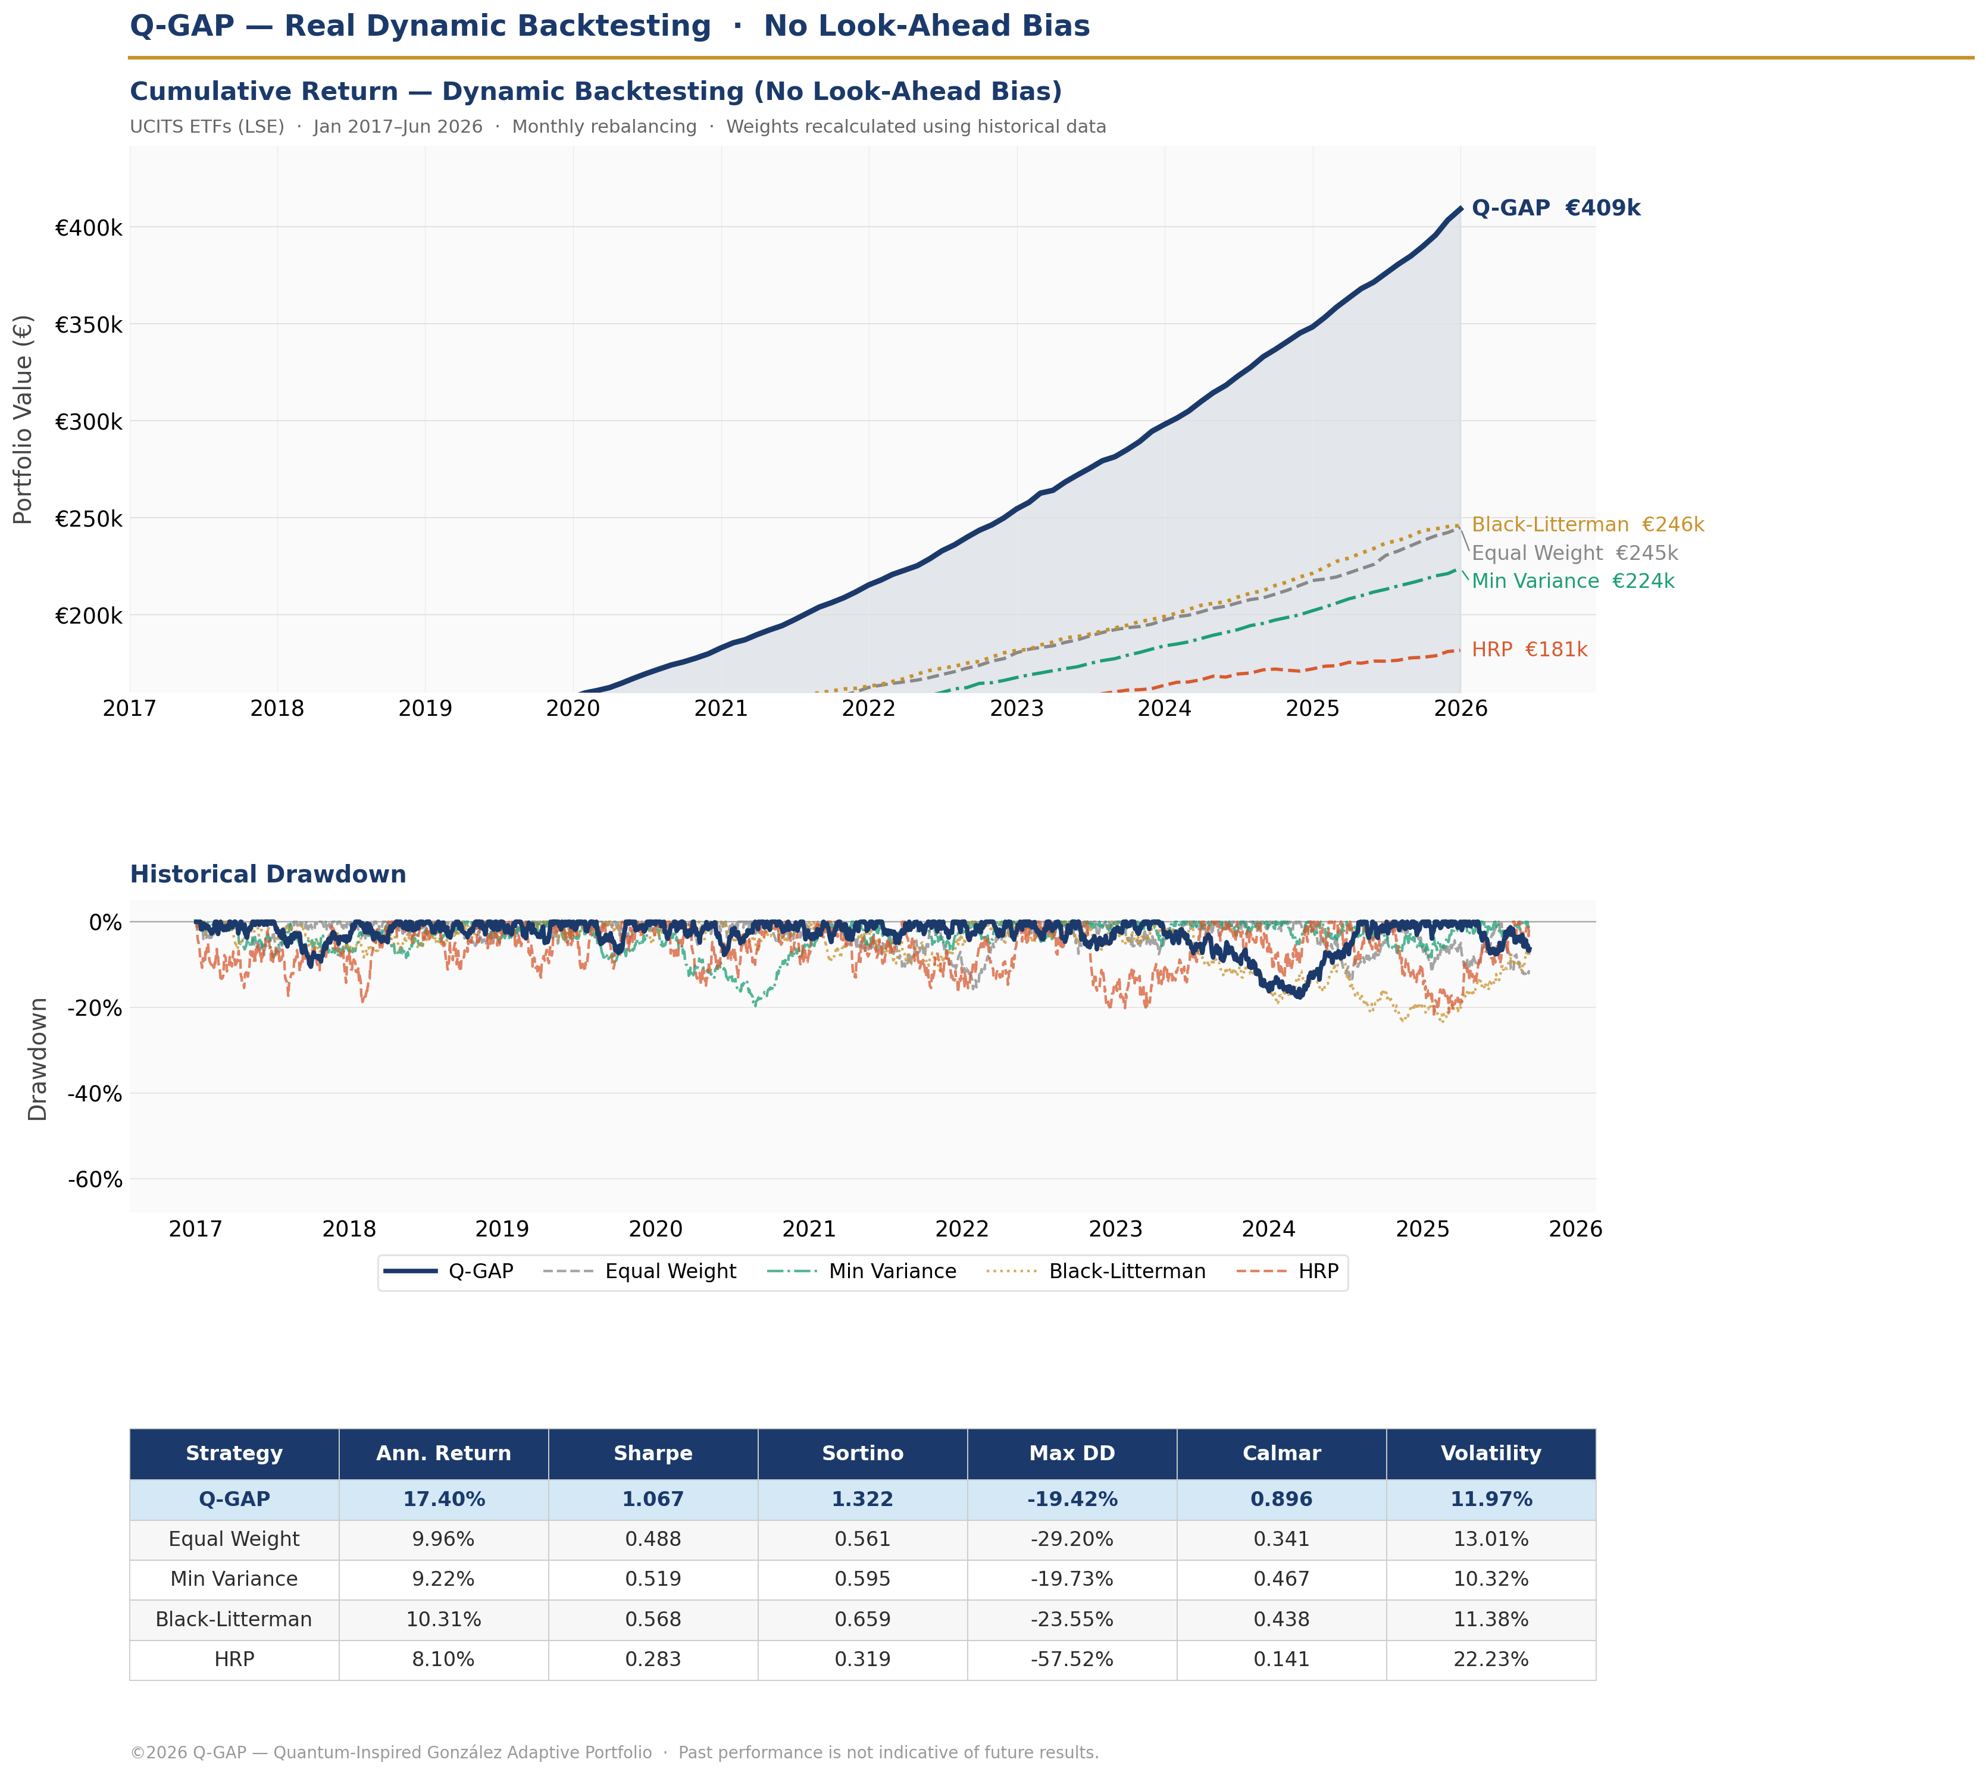The height and width of the screenshot is (1775, 1986).
Task: Click the Calmar column header
Action: [x=1282, y=1453]
